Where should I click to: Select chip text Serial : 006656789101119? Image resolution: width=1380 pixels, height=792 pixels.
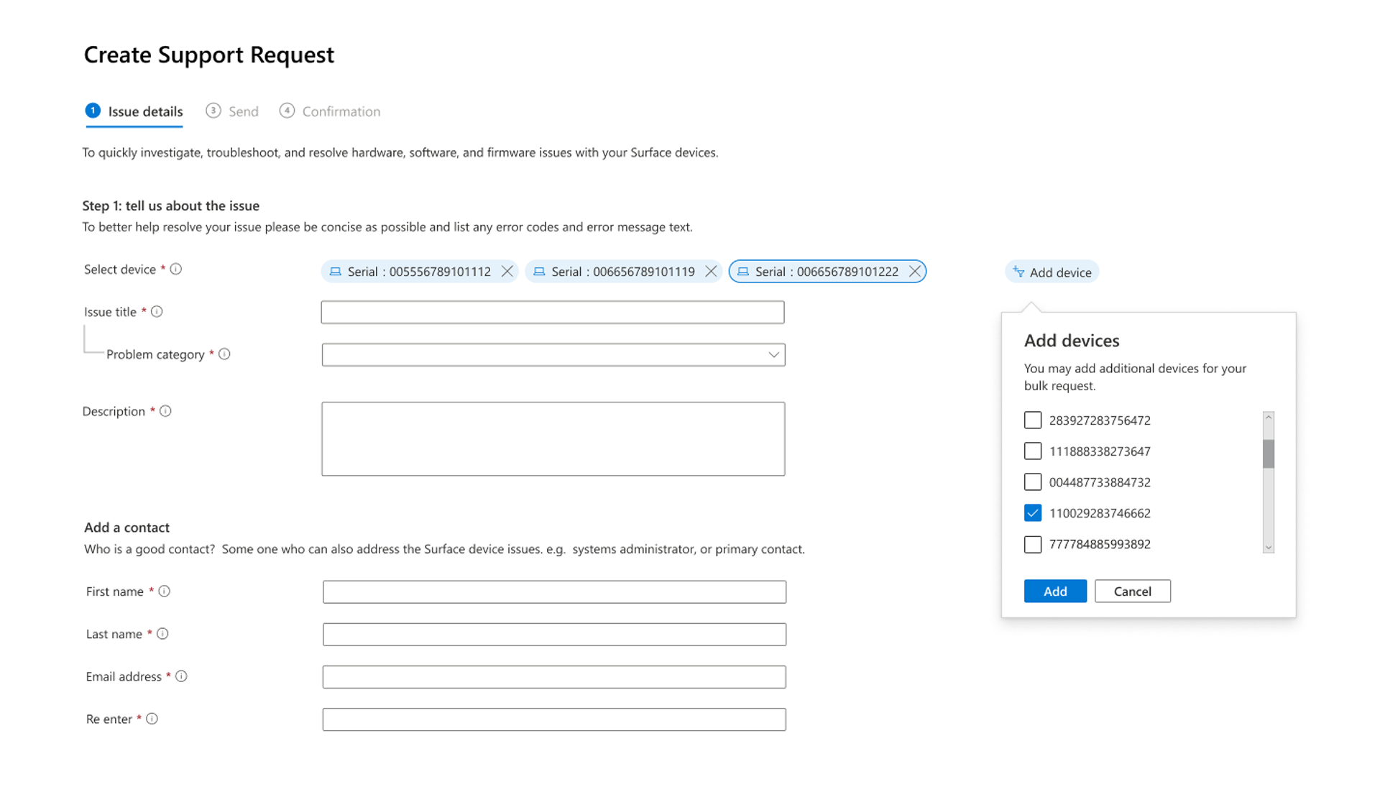(623, 272)
